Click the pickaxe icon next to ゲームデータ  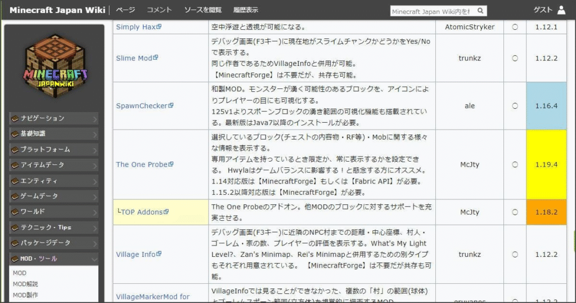pyautogui.click(x=15, y=197)
